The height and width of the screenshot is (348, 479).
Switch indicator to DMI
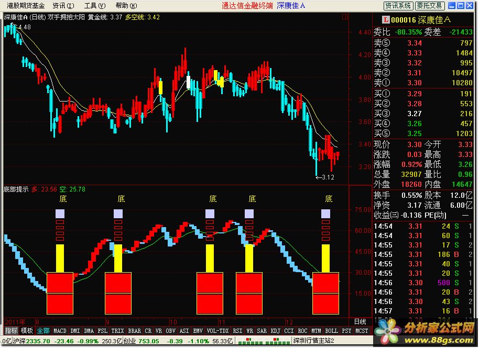point(75,331)
